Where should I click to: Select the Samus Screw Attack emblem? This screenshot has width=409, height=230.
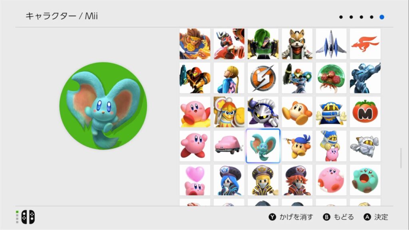pyautogui.click(x=263, y=78)
